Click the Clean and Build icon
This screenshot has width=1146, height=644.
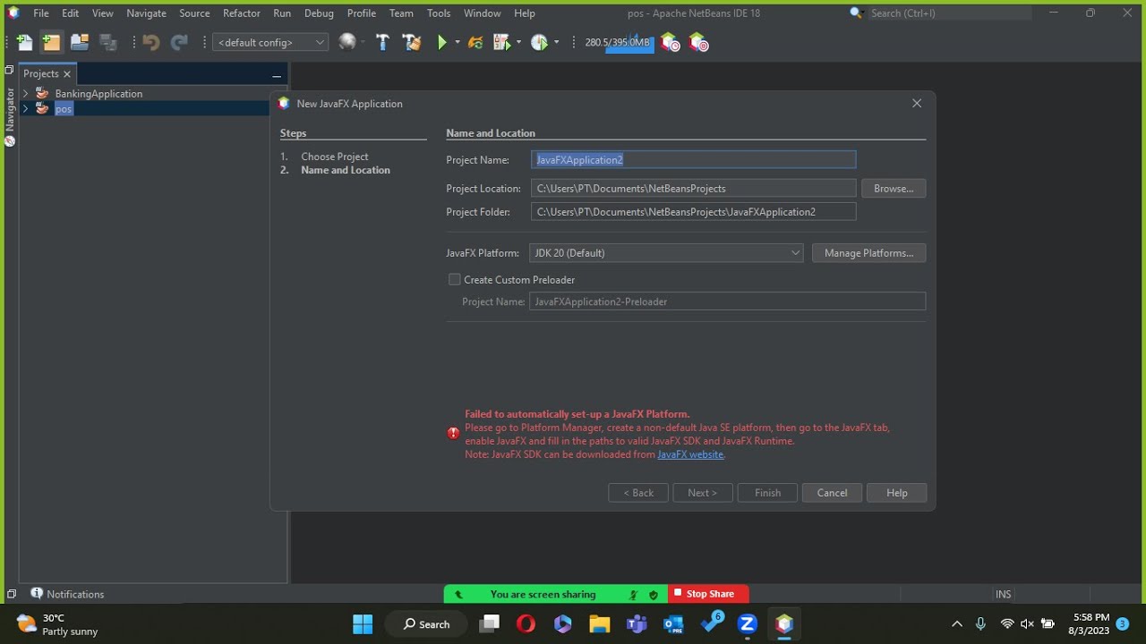click(x=412, y=42)
